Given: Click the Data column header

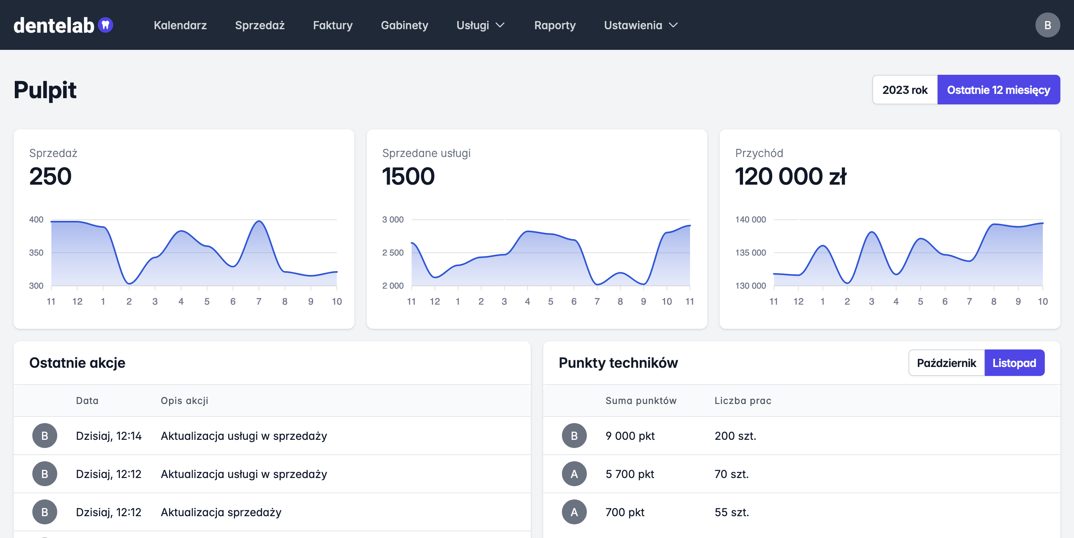Looking at the screenshot, I should click(x=87, y=401).
